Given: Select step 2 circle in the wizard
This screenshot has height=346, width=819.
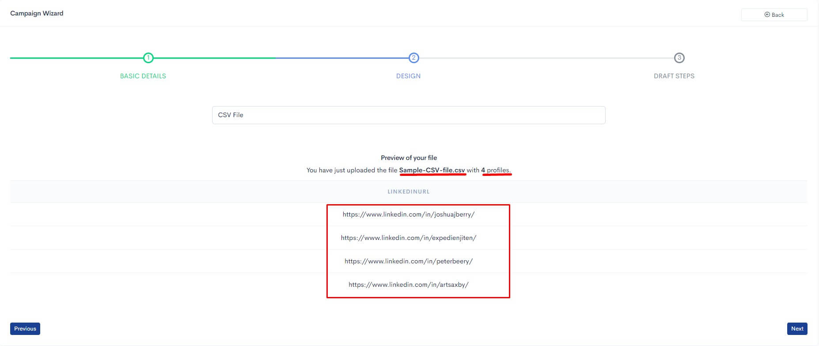Looking at the screenshot, I should point(413,58).
